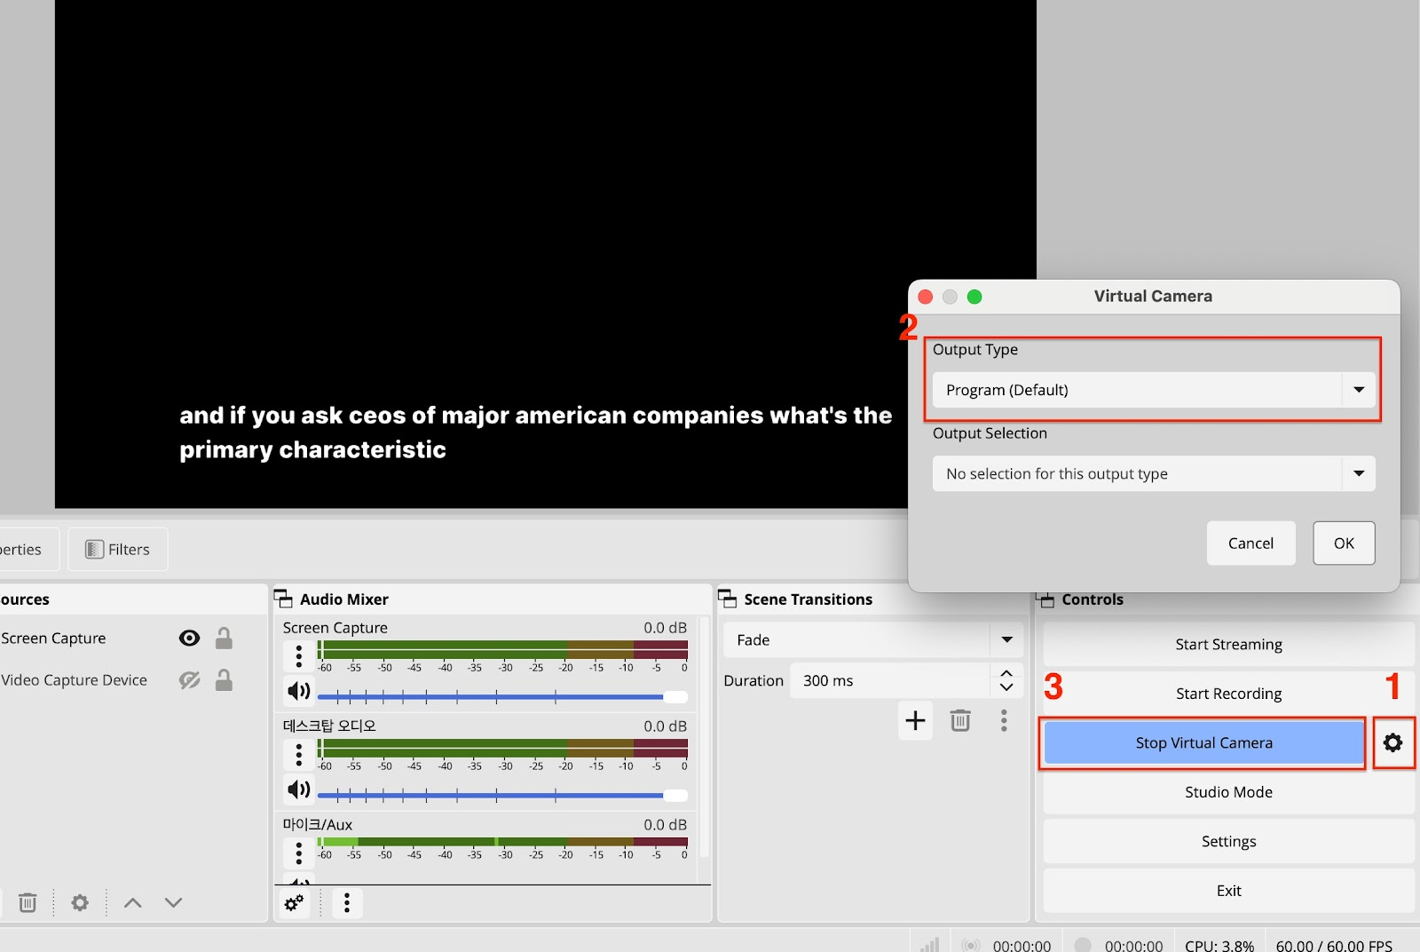Click CPU: 3.8% status bar text
The height and width of the screenshot is (952, 1420).
click(1219, 946)
